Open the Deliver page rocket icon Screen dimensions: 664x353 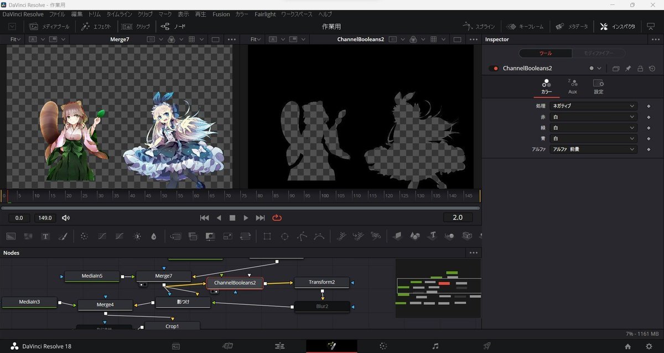pyautogui.click(x=487, y=346)
